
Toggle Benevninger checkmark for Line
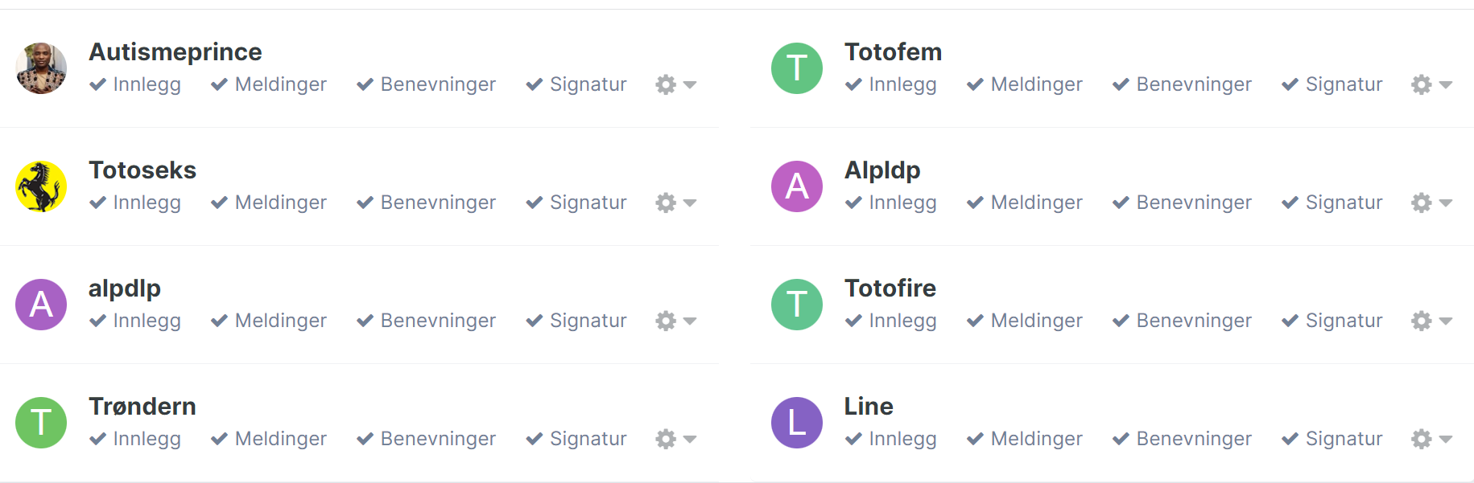point(1121,439)
